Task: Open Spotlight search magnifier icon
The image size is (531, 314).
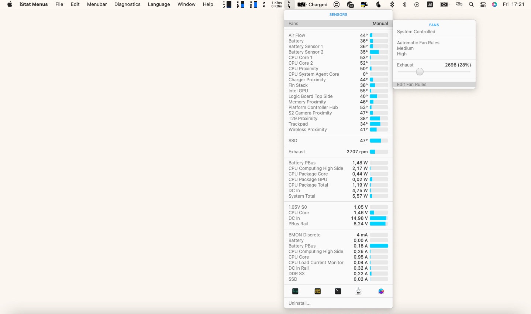Action: coord(471,4)
